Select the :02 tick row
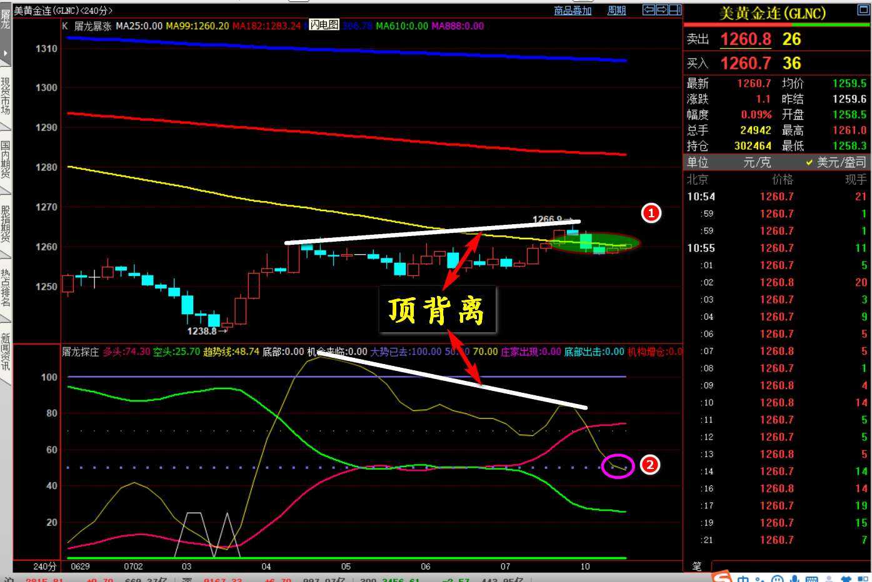The image size is (872, 582). (x=777, y=282)
